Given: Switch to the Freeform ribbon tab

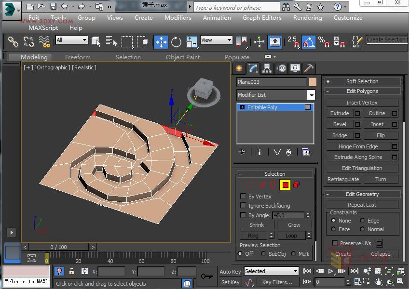Looking at the screenshot, I should point(78,57).
